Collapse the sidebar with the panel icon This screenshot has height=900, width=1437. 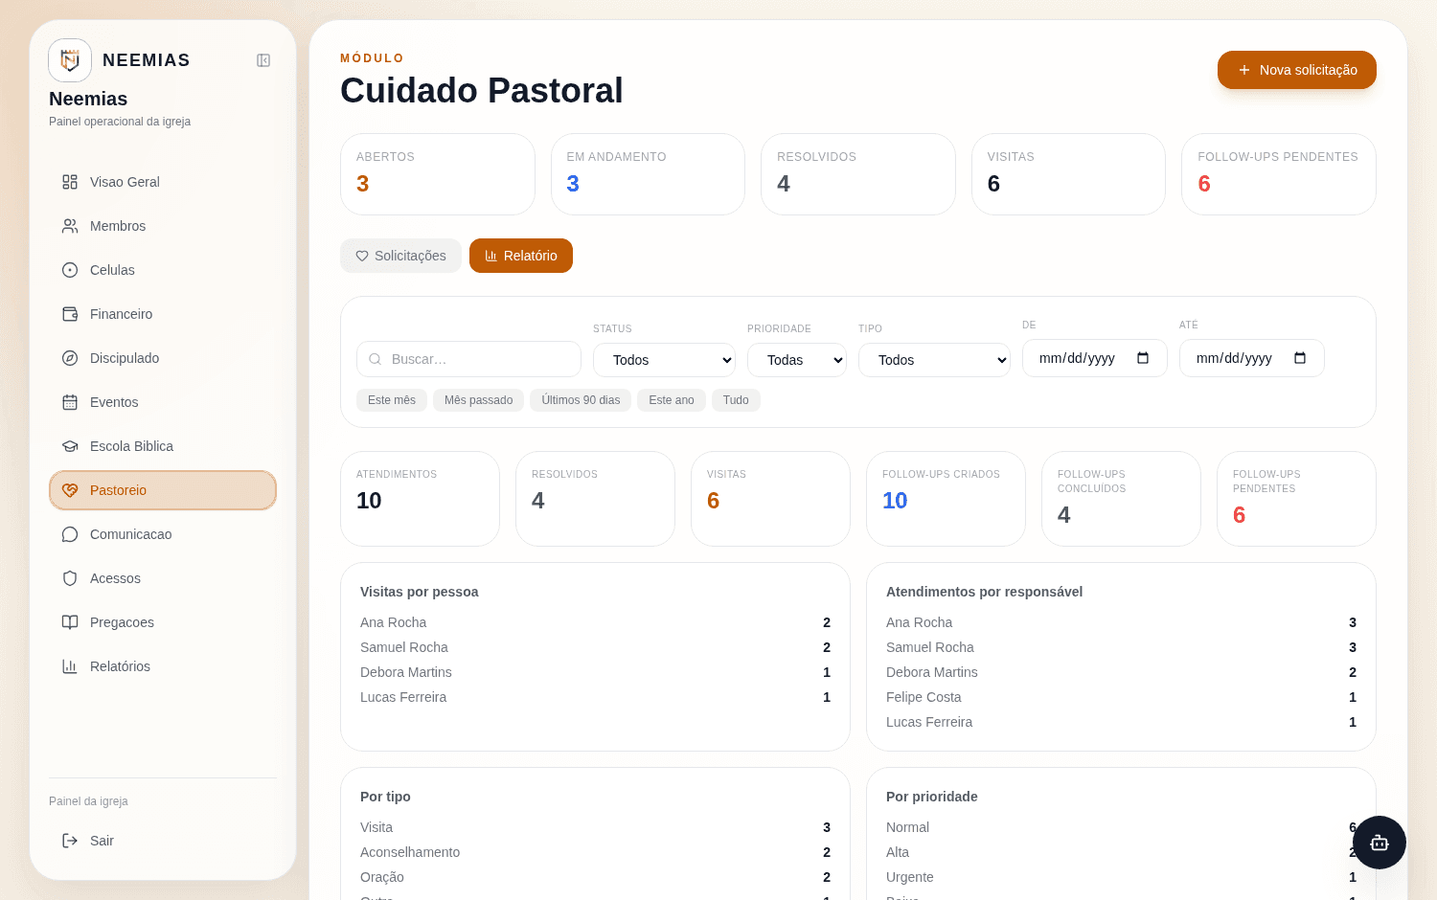pos(263,60)
